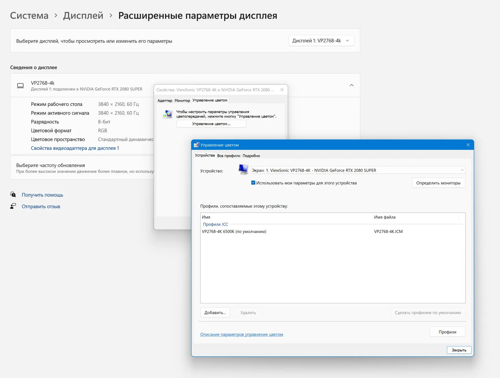Click the Добавить... button
Screen dimensions: 500x378
coord(215,312)
